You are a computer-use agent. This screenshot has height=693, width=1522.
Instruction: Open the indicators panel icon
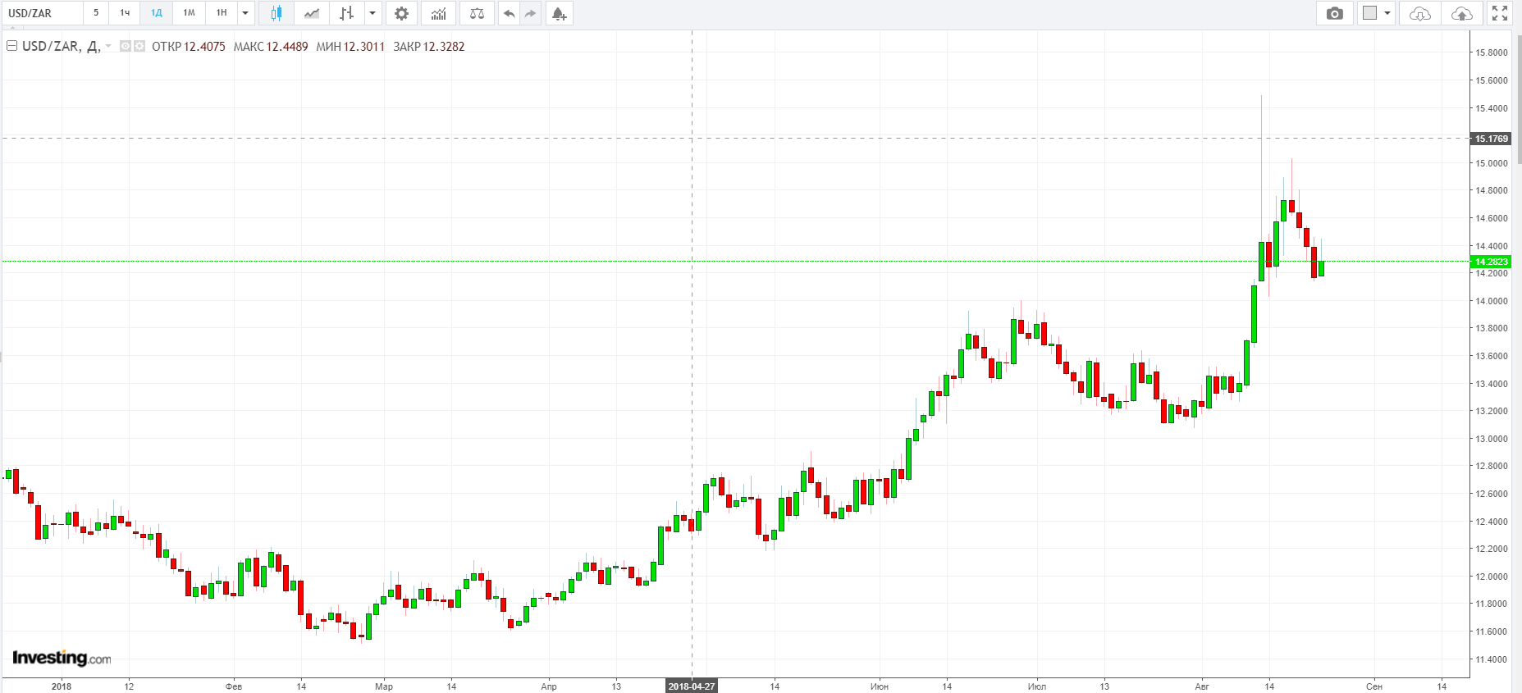439,13
